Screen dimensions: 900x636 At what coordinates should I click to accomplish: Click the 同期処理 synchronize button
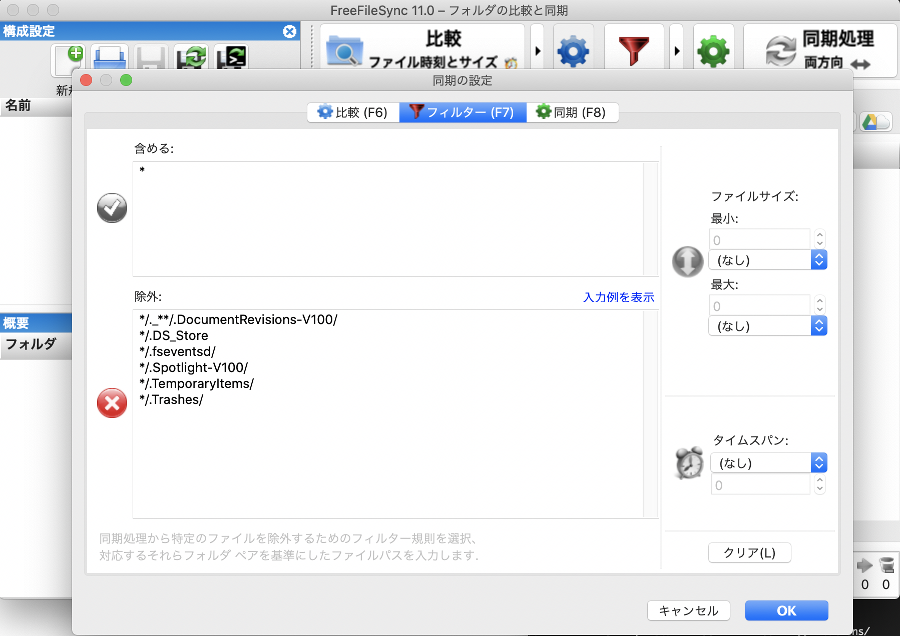[x=820, y=50]
